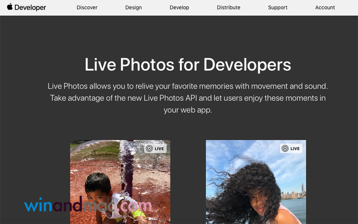Click the Live Photos for Developers heading
This screenshot has height=224, width=358.
[x=188, y=64]
